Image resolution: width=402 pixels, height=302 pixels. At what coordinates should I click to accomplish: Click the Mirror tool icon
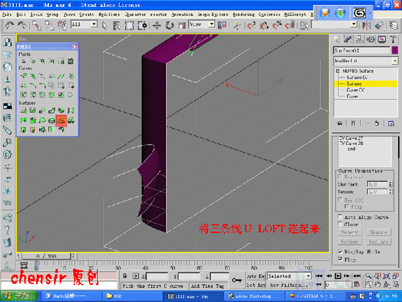pyautogui.click(x=367, y=25)
